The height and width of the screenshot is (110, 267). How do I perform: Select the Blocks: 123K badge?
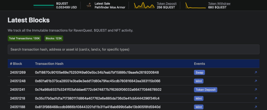(54, 38)
